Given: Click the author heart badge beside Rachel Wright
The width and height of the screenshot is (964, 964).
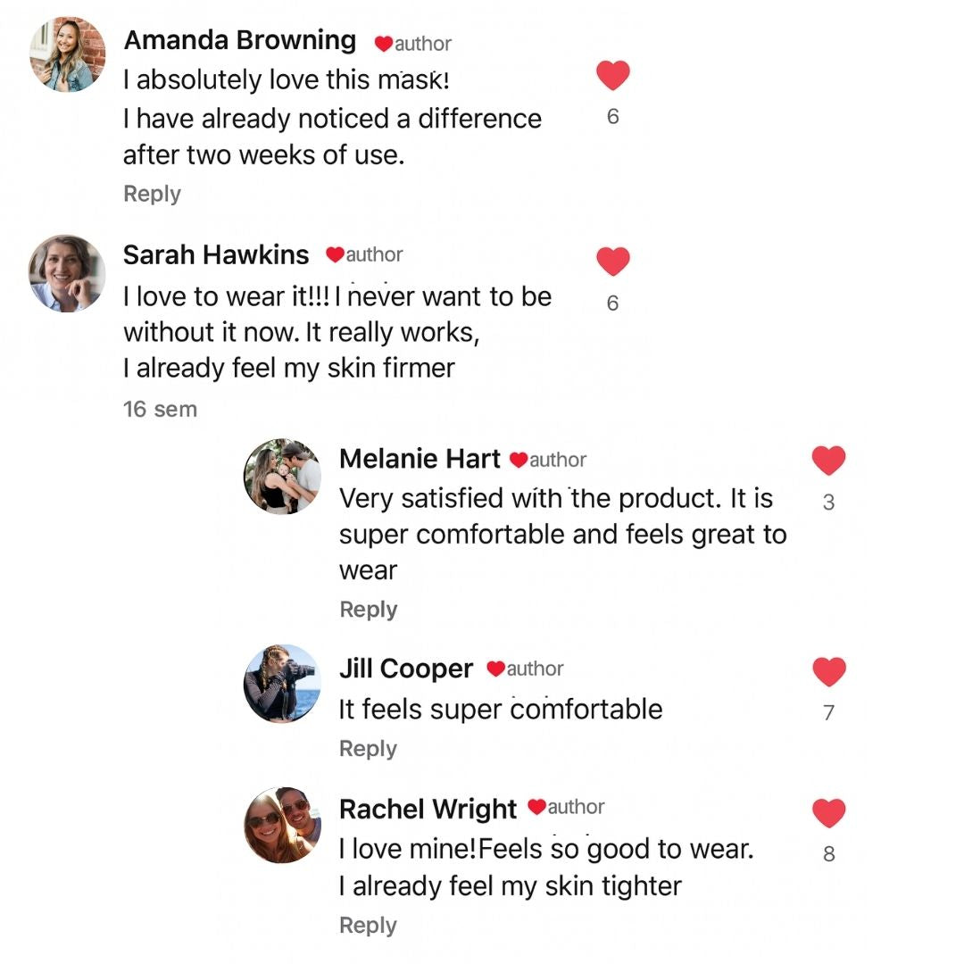Looking at the screenshot, I should tap(537, 807).
